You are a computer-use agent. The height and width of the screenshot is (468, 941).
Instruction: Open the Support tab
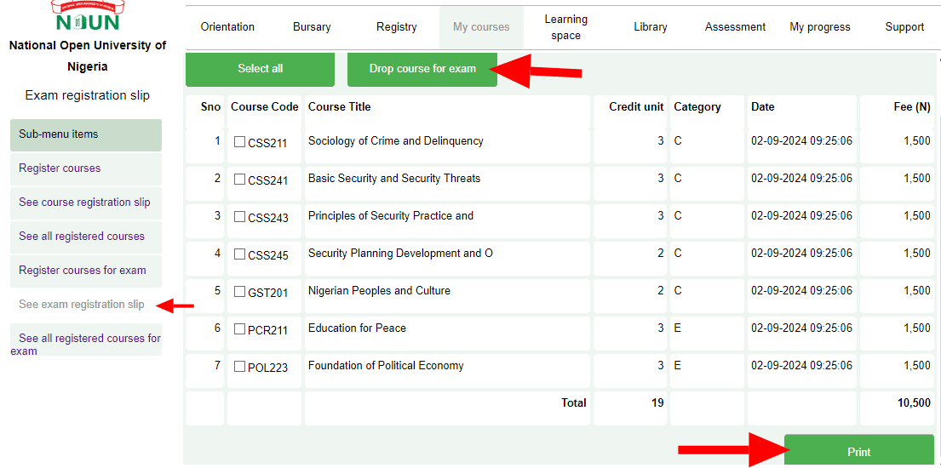click(904, 27)
